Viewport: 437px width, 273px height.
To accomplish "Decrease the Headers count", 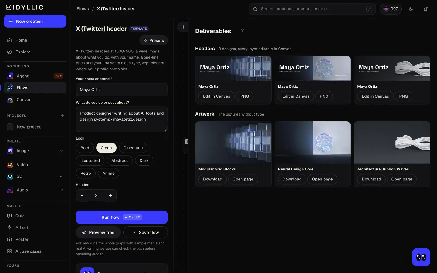I will pos(82,196).
